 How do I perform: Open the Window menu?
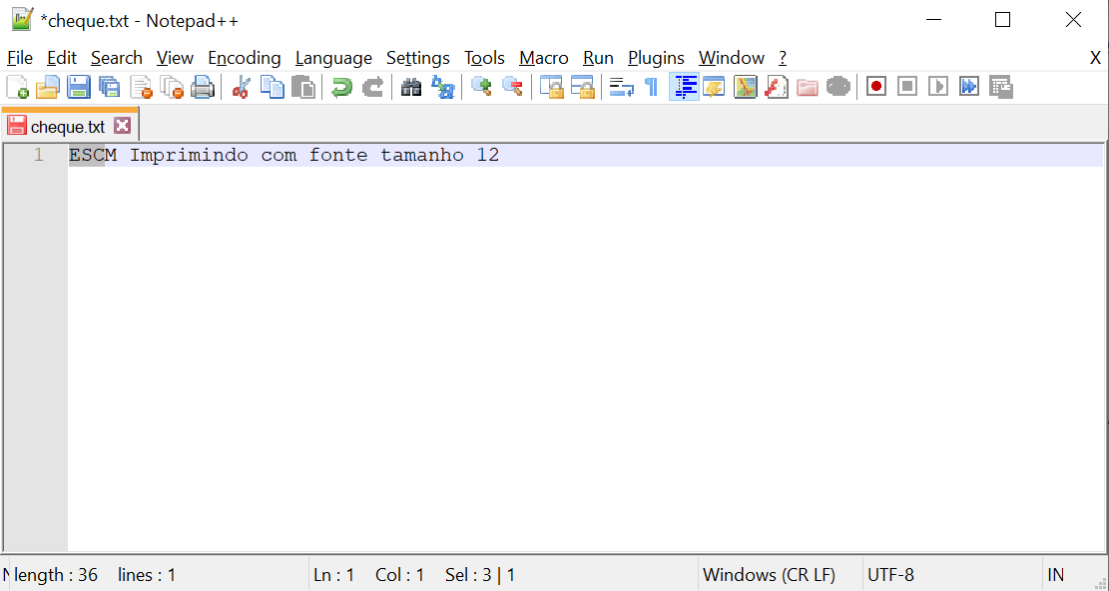click(x=732, y=58)
